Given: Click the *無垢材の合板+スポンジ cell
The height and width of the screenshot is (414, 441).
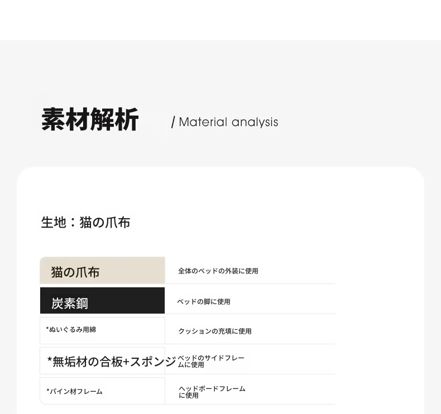Looking at the screenshot, I should point(102,361).
